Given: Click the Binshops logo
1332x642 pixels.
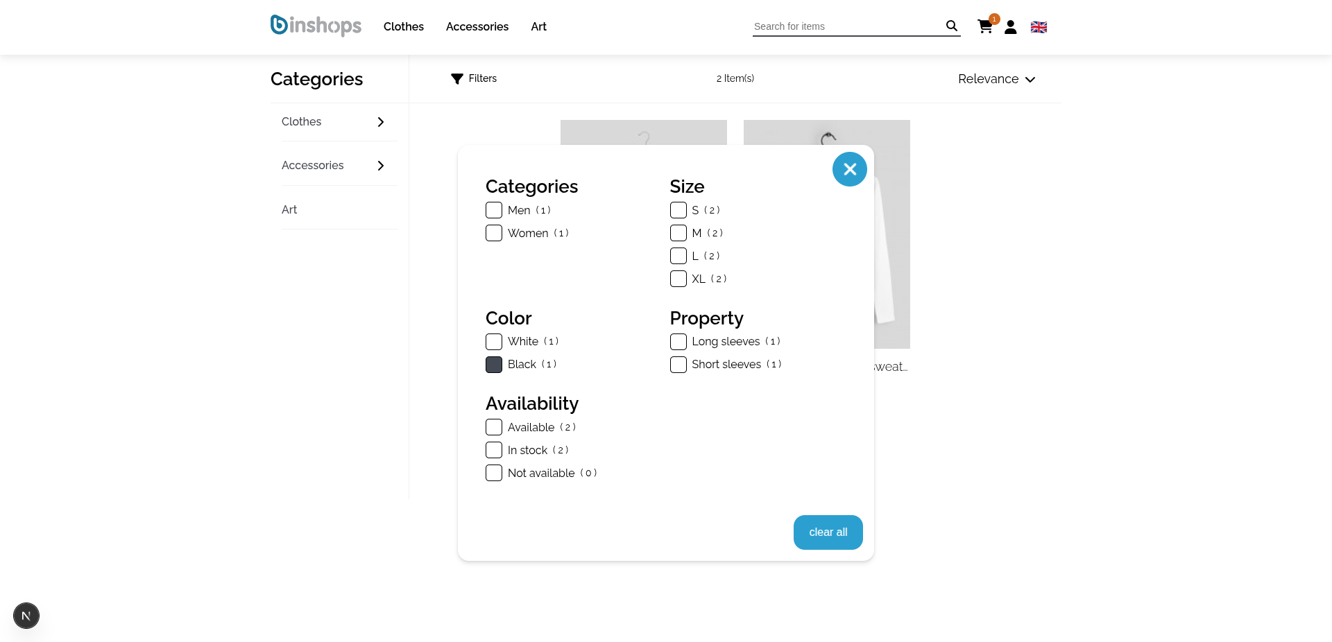Looking at the screenshot, I should click(316, 26).
